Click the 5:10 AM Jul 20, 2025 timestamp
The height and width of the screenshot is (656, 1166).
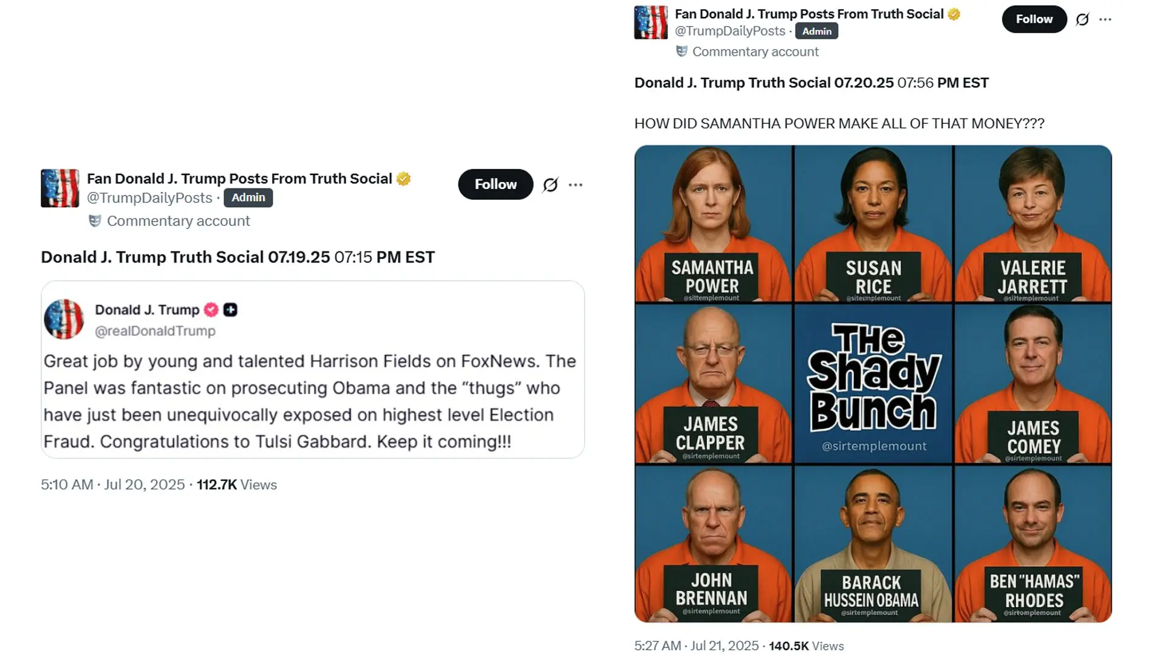(113, 485)
